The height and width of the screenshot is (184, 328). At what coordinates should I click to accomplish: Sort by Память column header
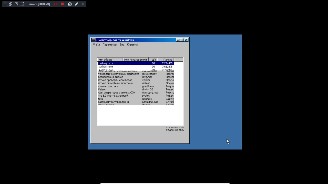[165, 60]
